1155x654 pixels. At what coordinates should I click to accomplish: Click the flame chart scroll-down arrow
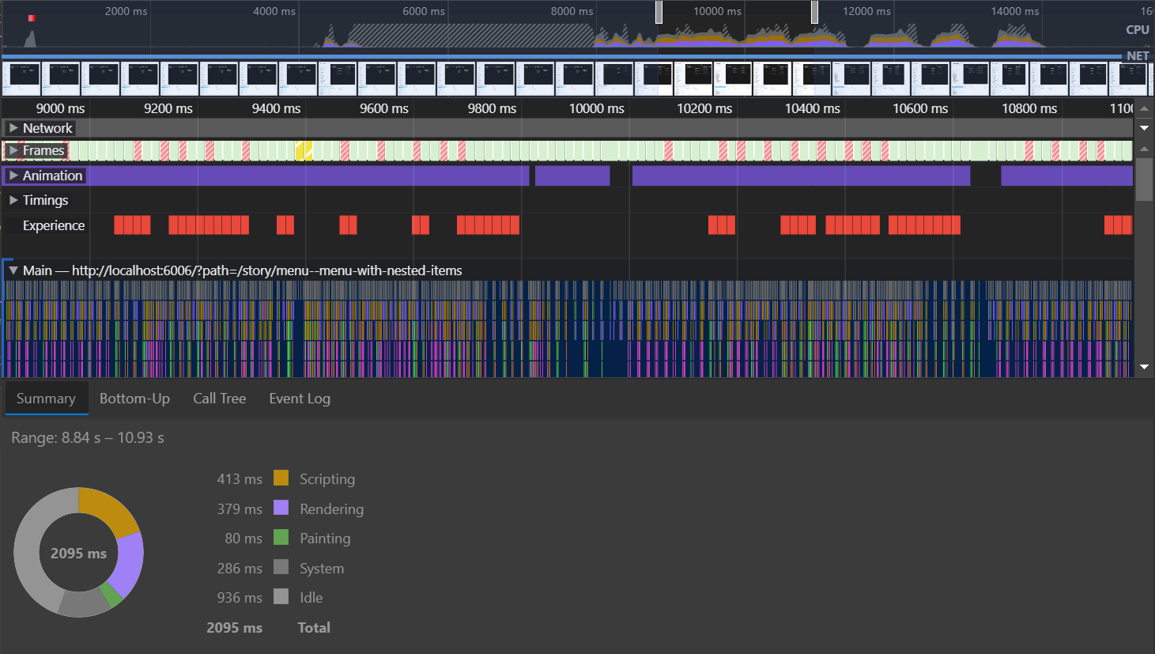coord(1144,367)
